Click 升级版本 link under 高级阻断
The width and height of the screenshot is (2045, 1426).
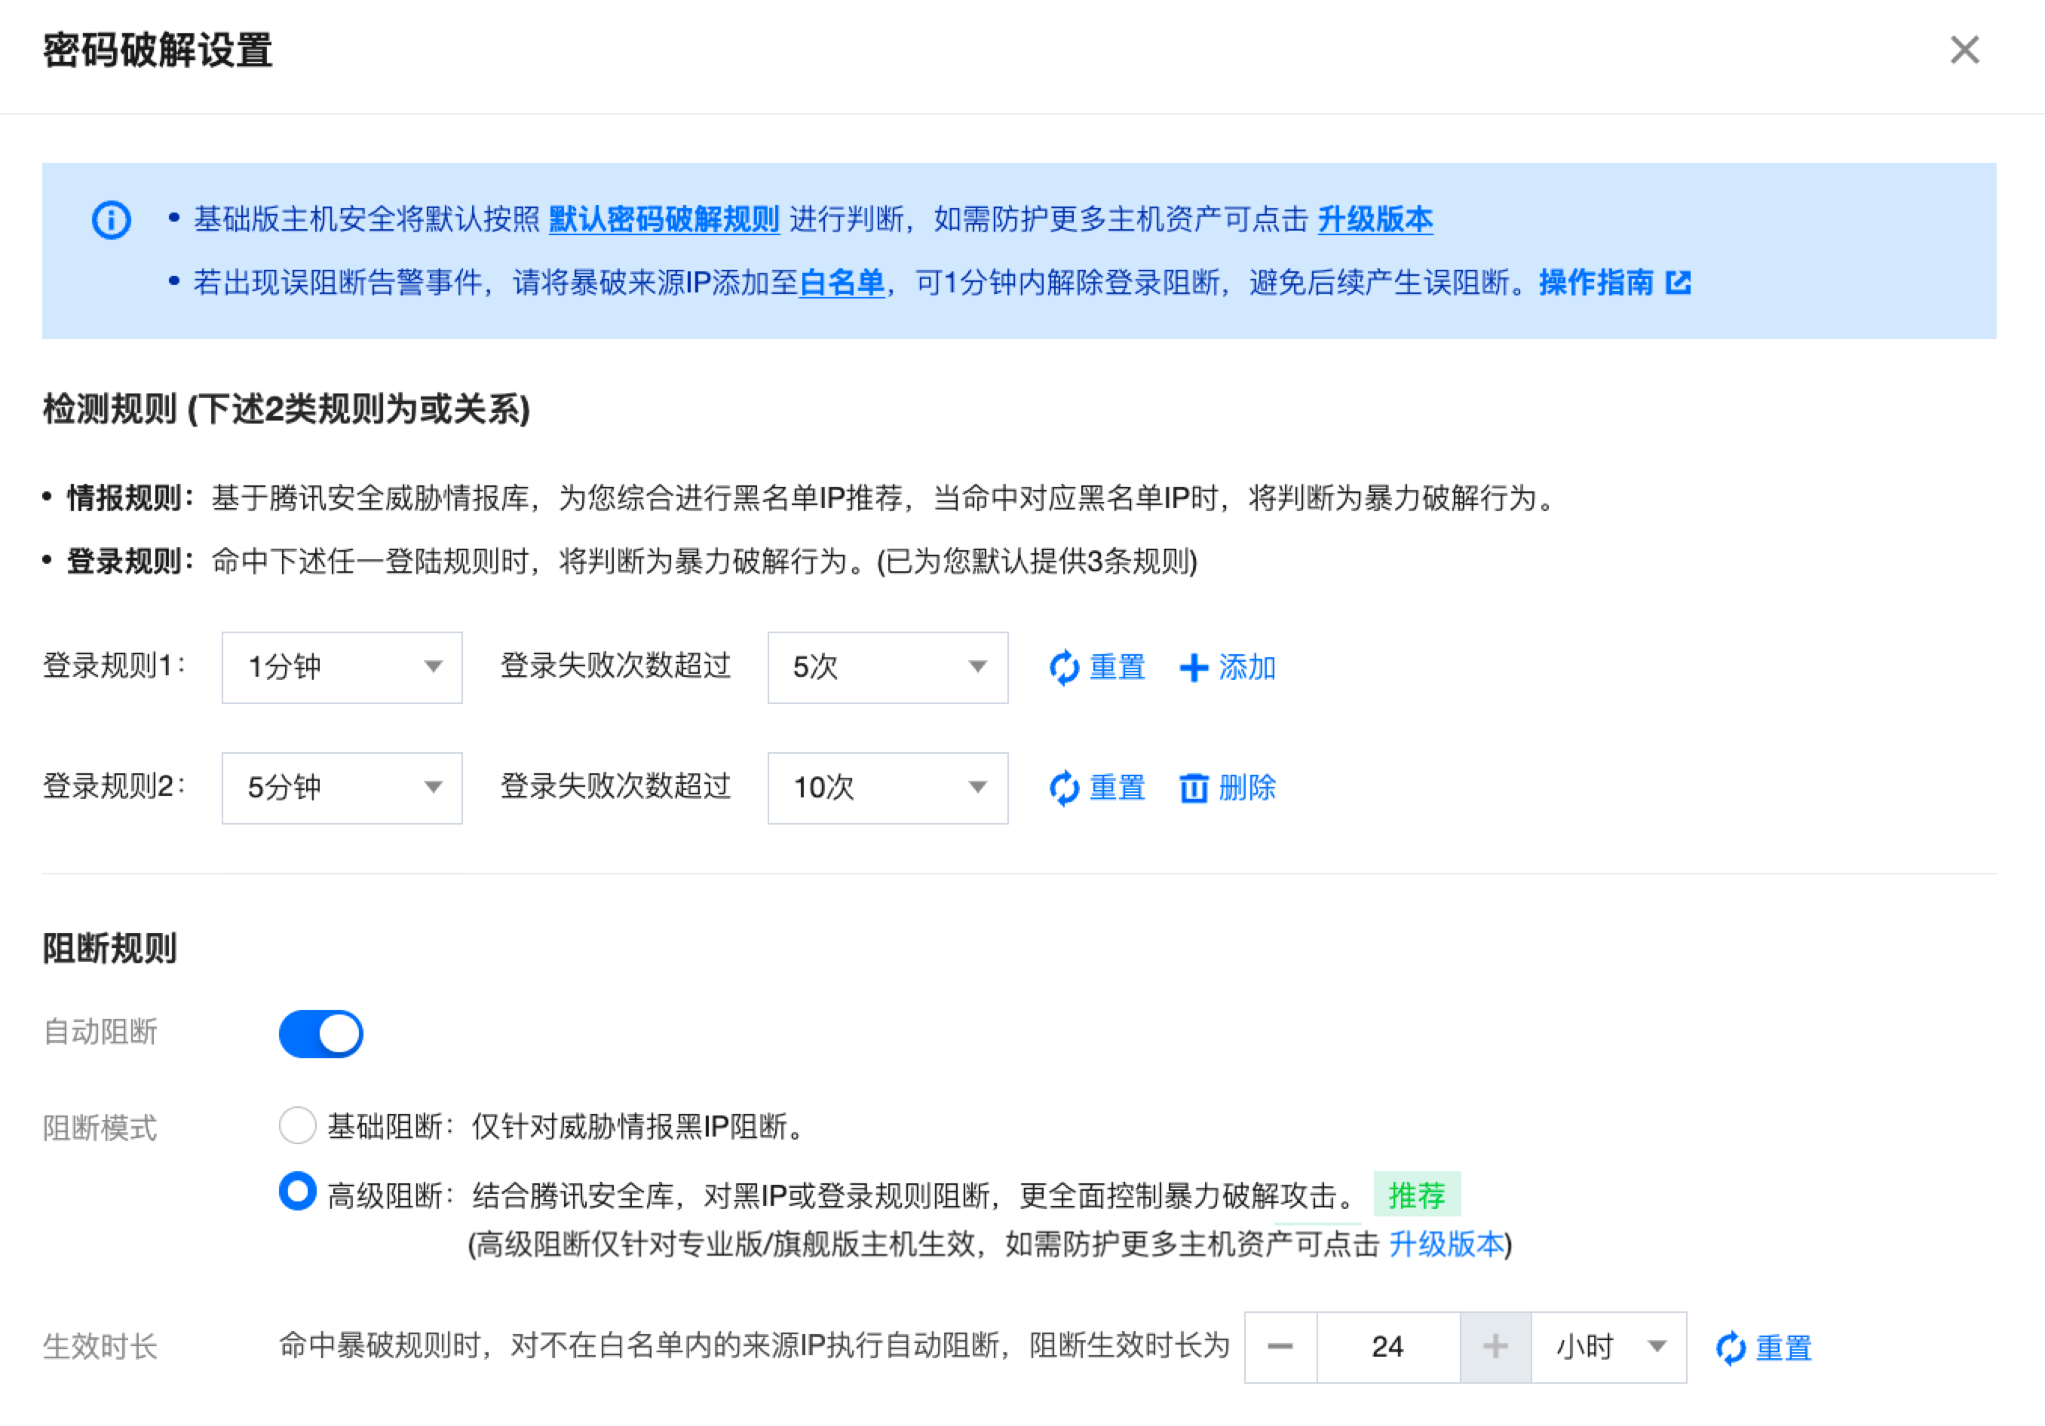[1446, 1244]
